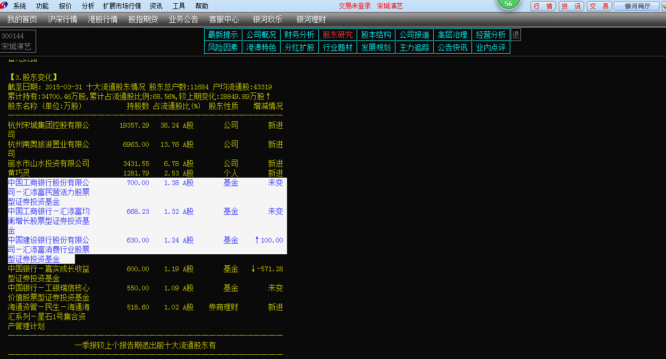
Task: Open the 功能 menu
Action: [43, 6]
